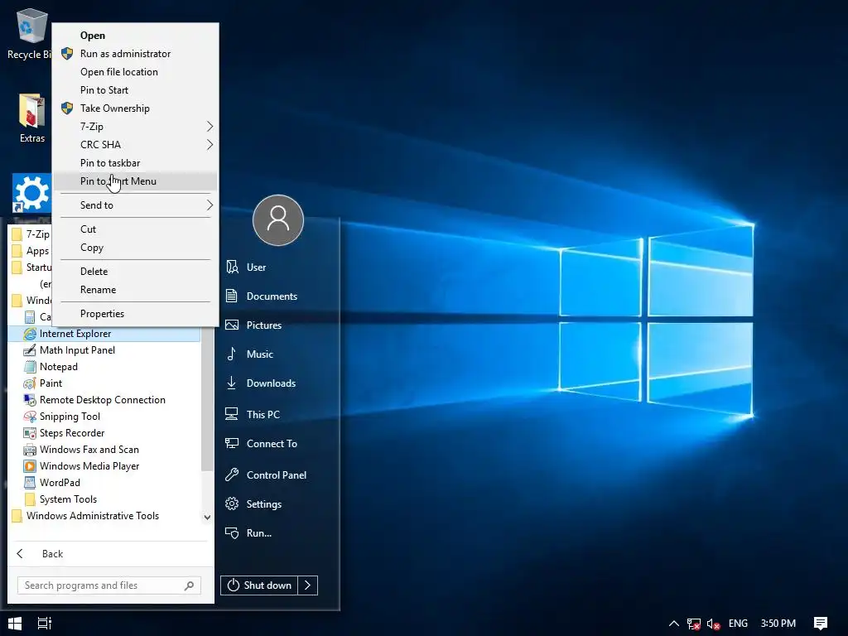Click the Remote Desktop Connection icon
848x636 pixels.
point(30,400)
